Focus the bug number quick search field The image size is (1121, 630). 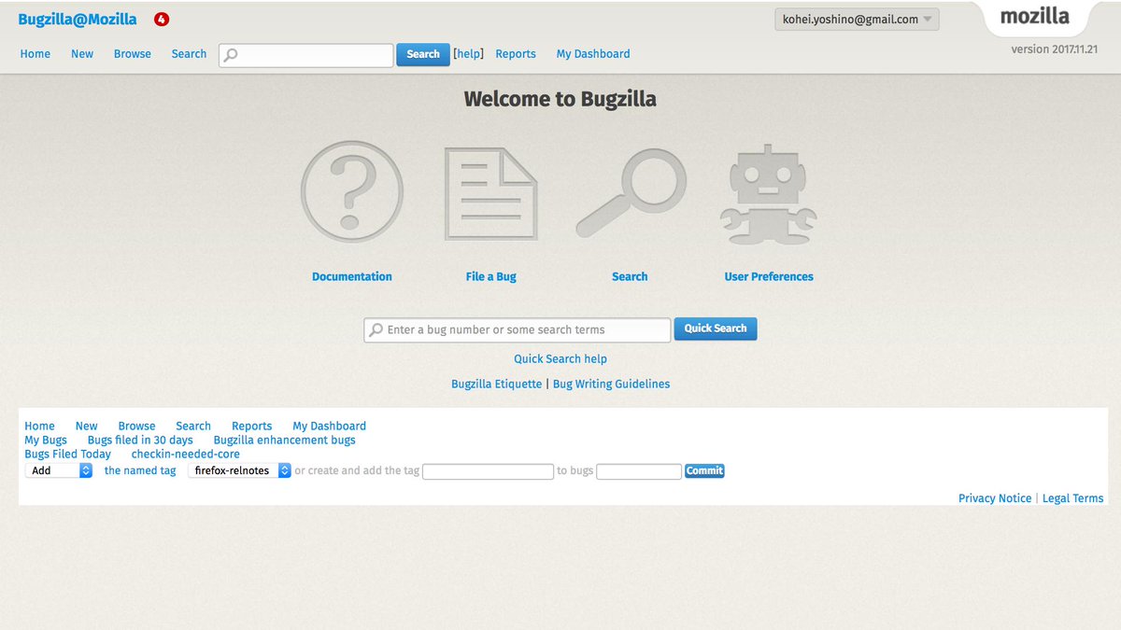tap(518, 329)
